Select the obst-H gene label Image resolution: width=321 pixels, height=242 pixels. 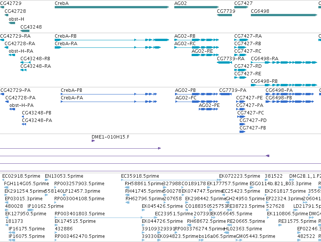(16, 19)
